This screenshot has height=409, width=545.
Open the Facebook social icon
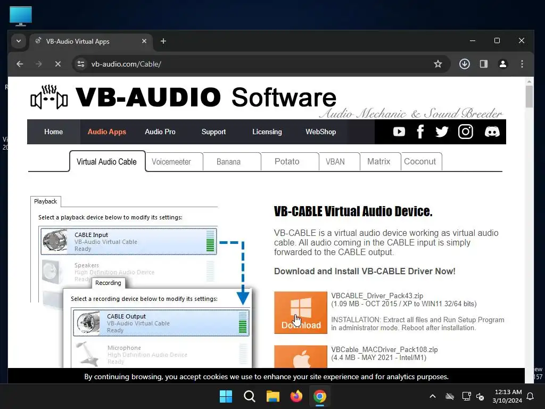click(x=420, y=132)
